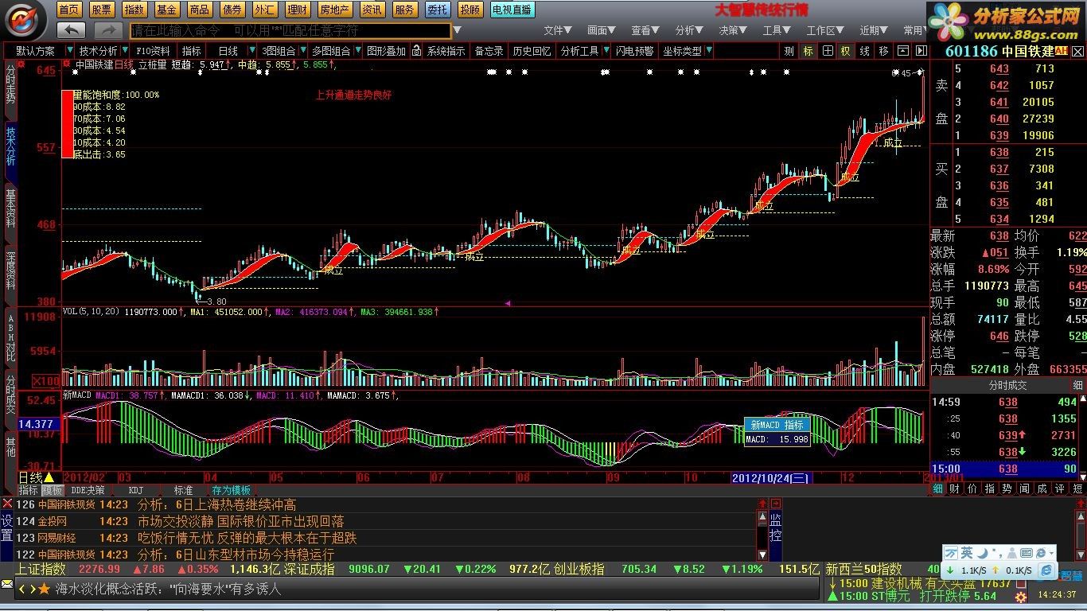1087x611 pixels.
Task: Click the 移 toolbar icon
Action: tap(883, 51)
